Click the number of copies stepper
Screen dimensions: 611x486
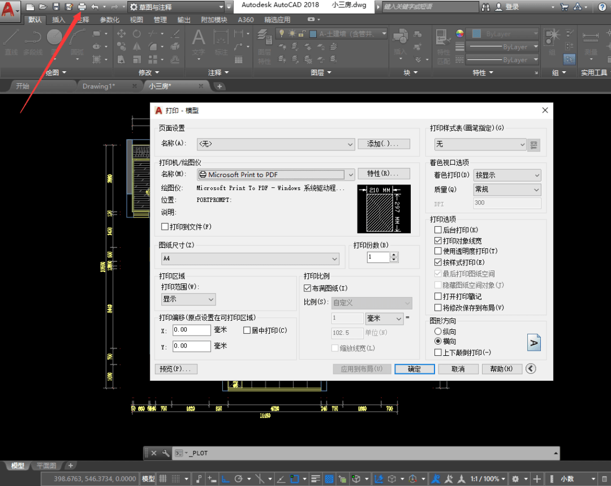point(394,257)
